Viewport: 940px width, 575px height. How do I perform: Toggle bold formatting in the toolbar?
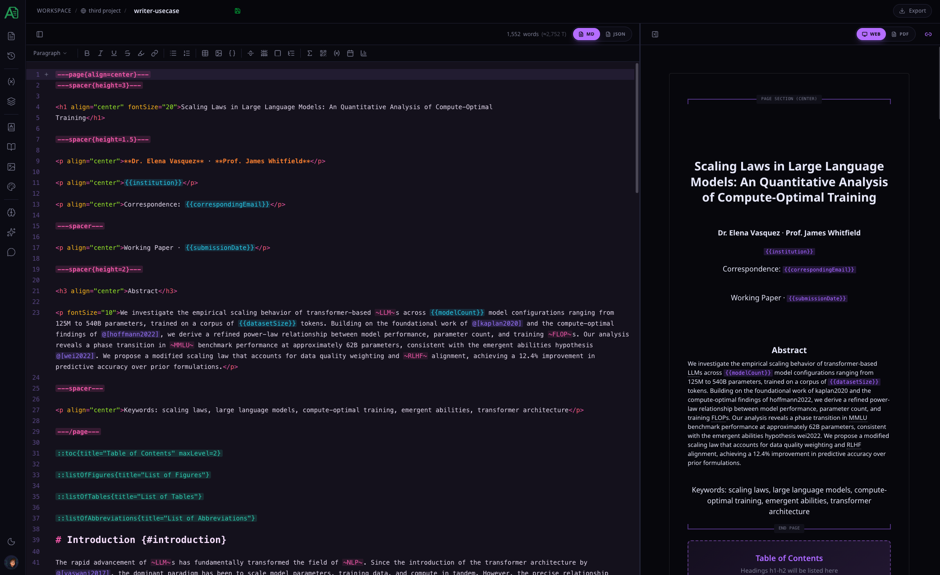coord(87,53)
